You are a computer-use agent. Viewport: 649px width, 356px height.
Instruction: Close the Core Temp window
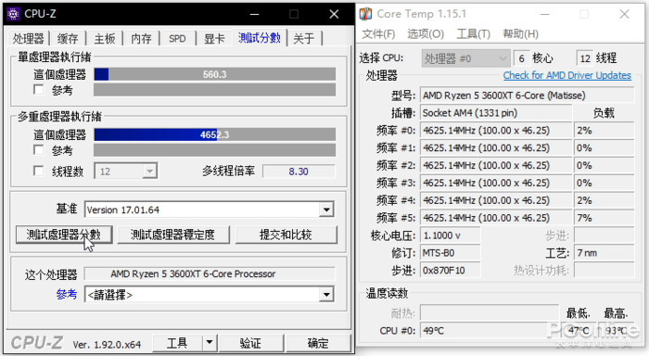(624, 15)
